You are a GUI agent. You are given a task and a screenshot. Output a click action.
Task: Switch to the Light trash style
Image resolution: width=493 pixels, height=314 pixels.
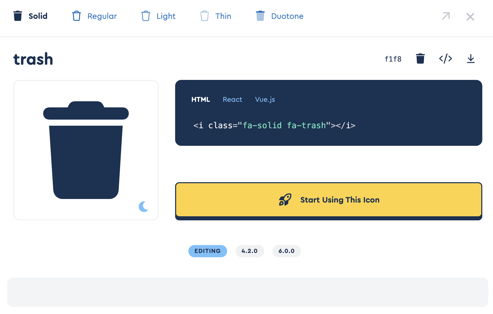click(x=158, y=16)
